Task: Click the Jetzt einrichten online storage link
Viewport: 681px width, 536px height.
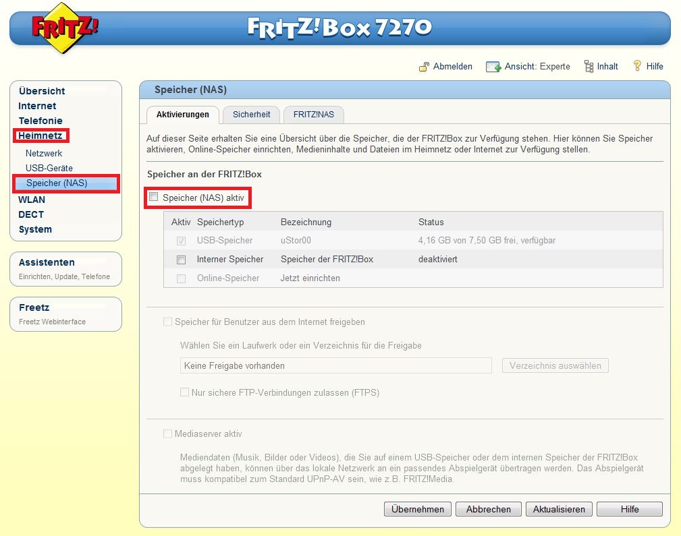Action: click(x=310, y=278)
